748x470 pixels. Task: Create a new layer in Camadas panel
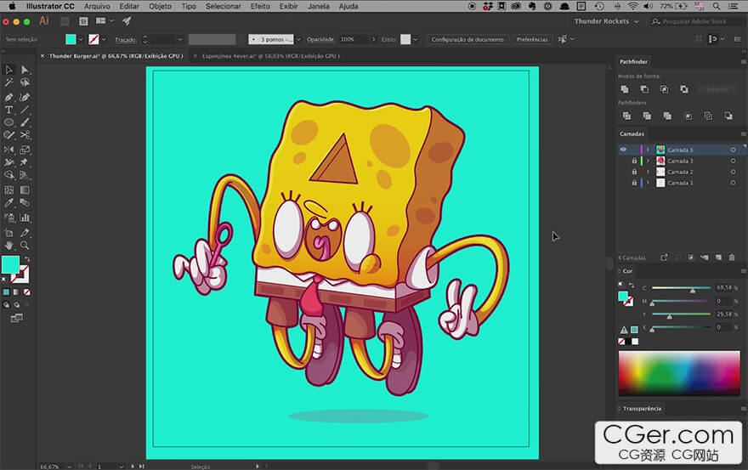click(x=718, y=258)
